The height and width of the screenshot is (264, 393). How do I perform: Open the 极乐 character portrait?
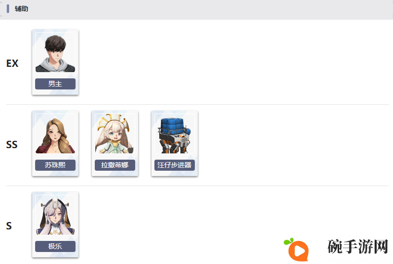[x=55, y=215]
